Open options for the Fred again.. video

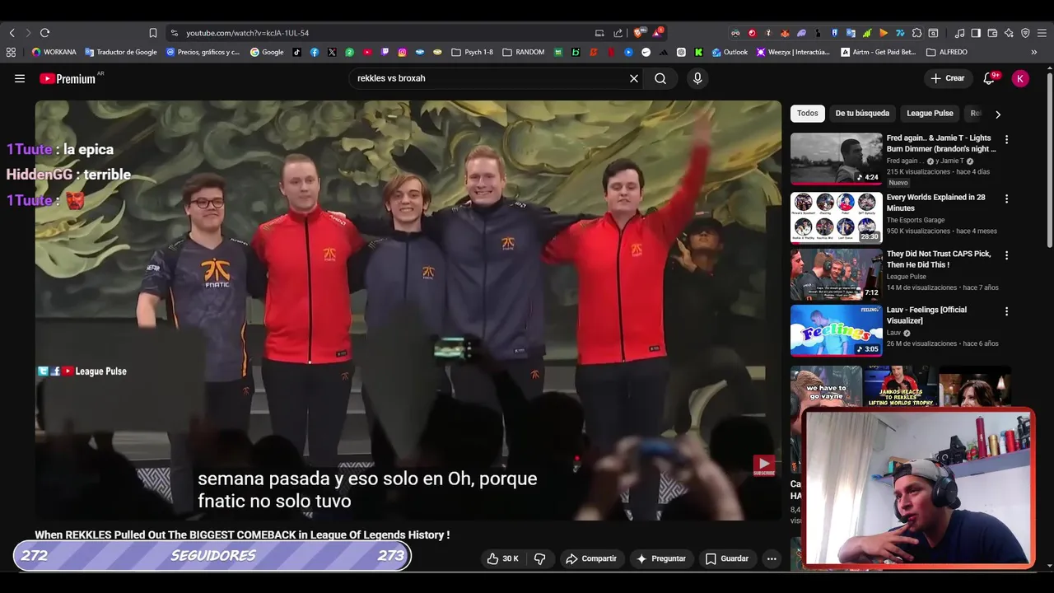click(x=1006, y=139)
